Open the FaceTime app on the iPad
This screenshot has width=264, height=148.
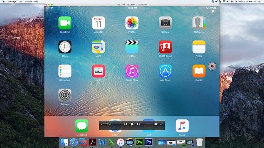[65, 23]
